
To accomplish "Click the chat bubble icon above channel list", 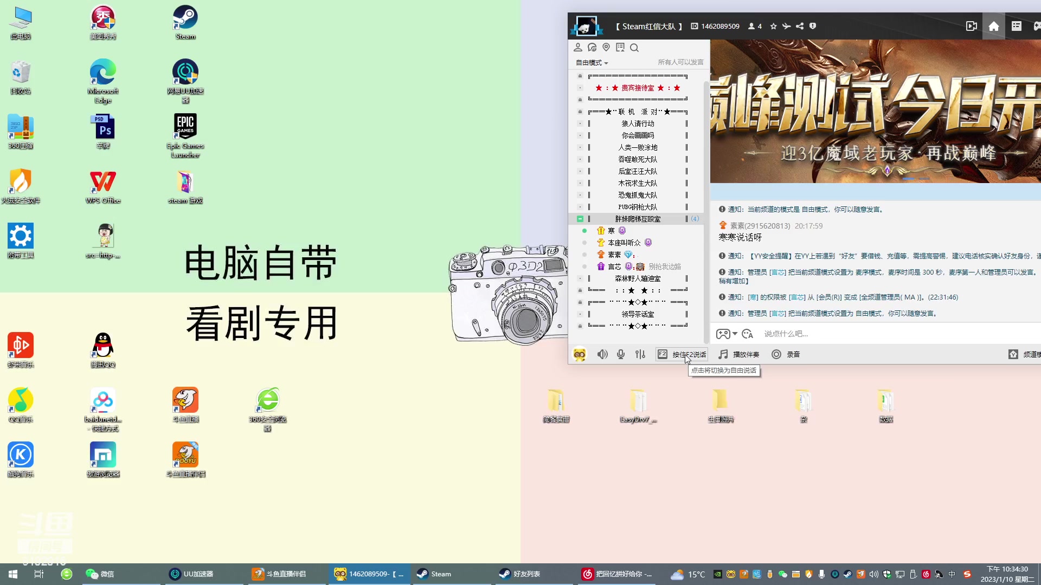I will 592,48.
